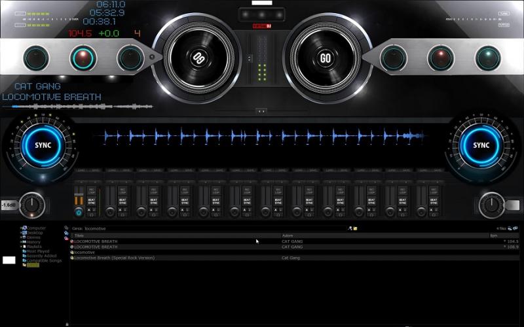Click the left deck SYNC button
Screen dimensions: 524x327
tap(43, 145)
